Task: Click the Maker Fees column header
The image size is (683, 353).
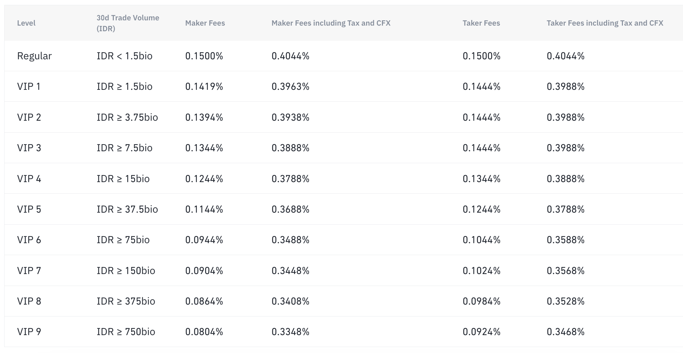Action: tap(205, 23)
